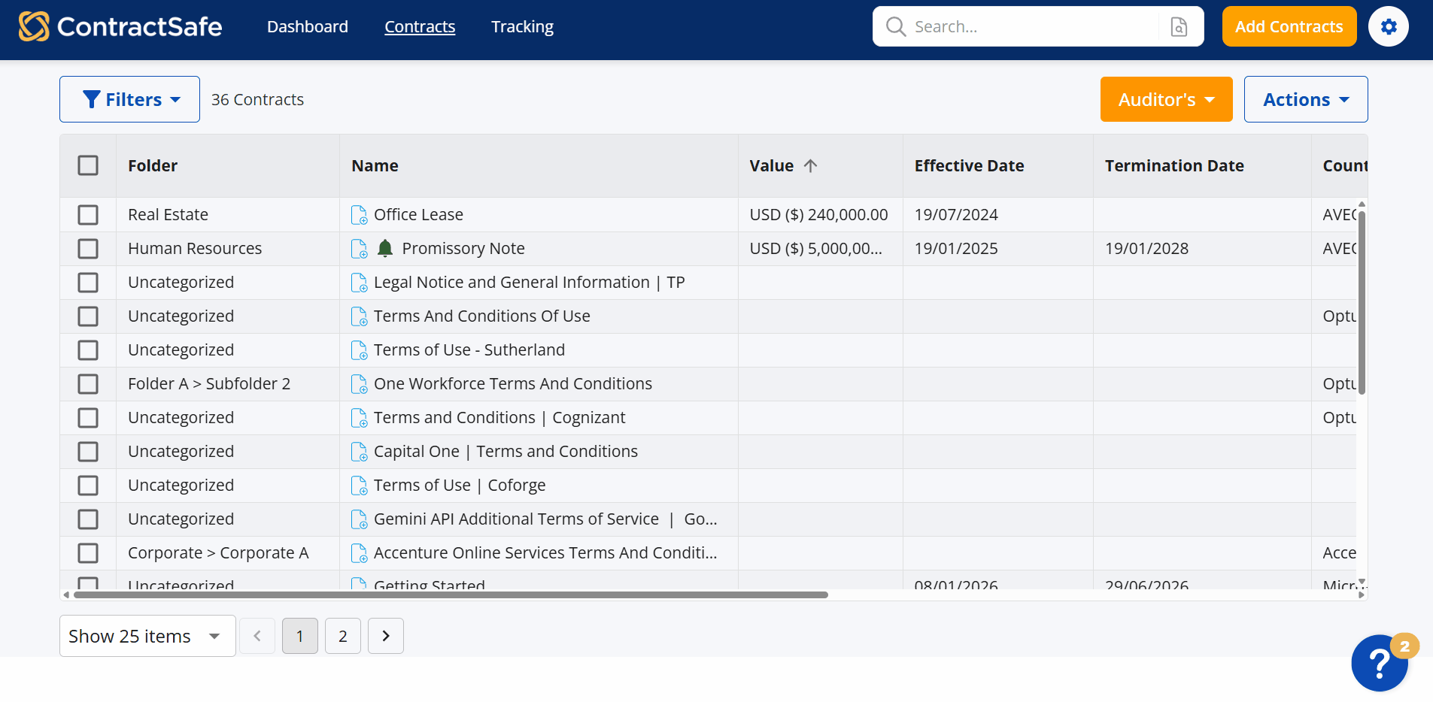Click the next page arrow
The height and width of the screenshot is (702, 1433).
coord(386,636)
